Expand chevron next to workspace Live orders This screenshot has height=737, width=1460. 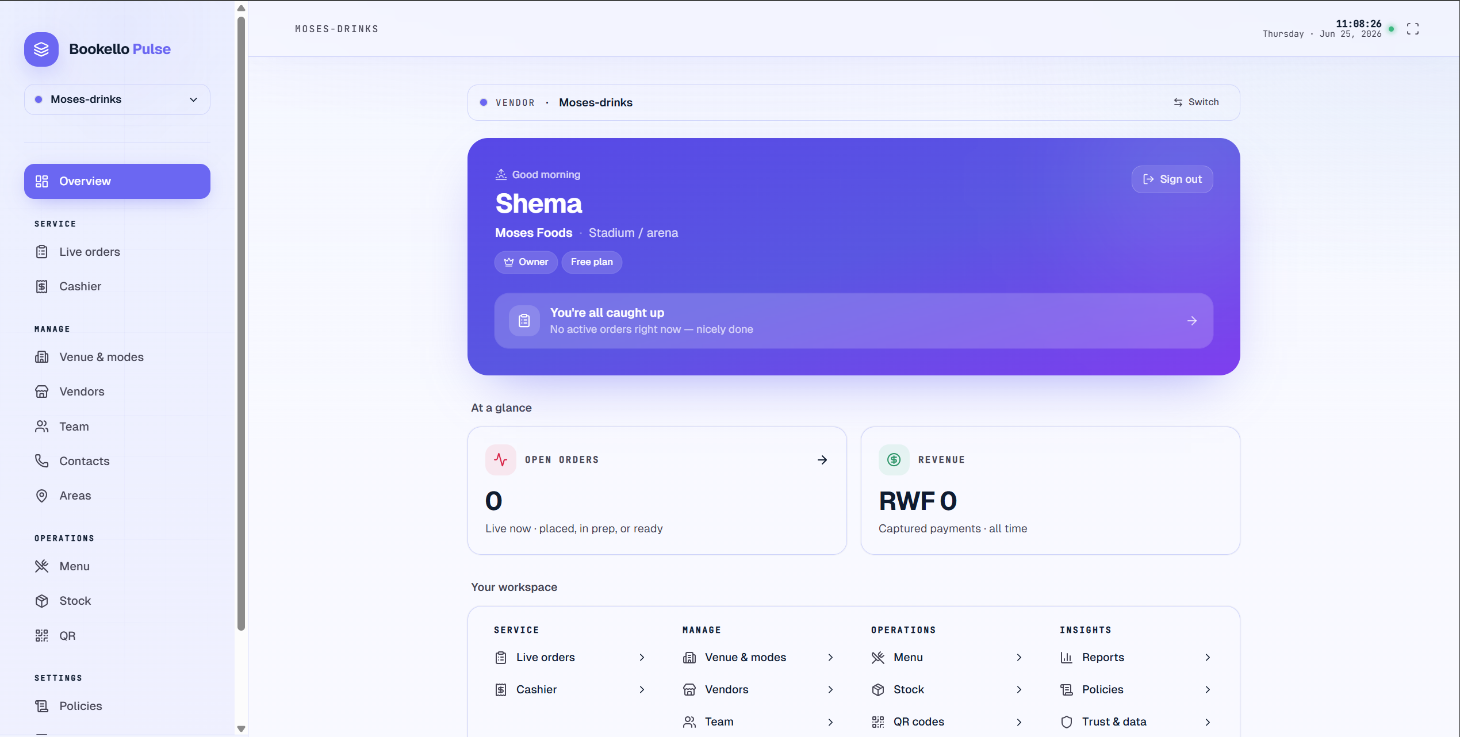[642, 658]
